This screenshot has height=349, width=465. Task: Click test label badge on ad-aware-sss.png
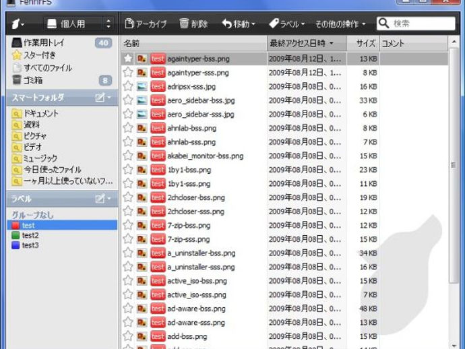[x=158, y=322]
